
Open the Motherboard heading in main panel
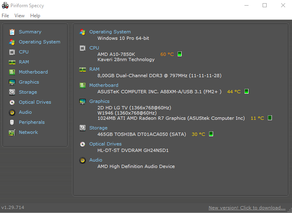pyautogui.click(x=104, y=85)
